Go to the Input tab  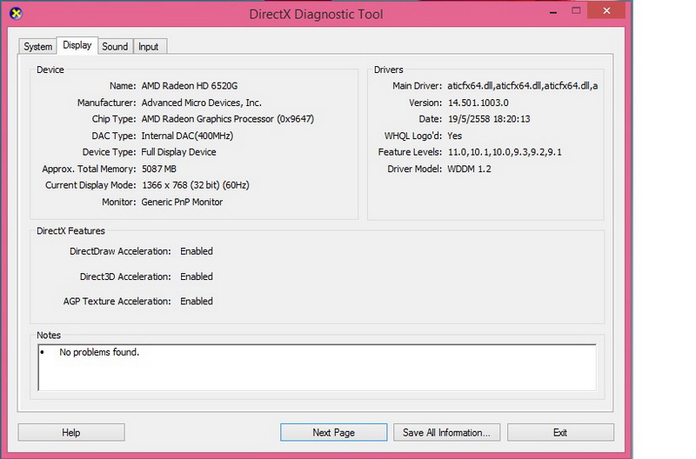148,47
